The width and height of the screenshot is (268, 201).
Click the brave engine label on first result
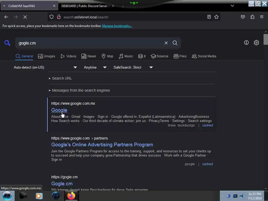(172, 125)
